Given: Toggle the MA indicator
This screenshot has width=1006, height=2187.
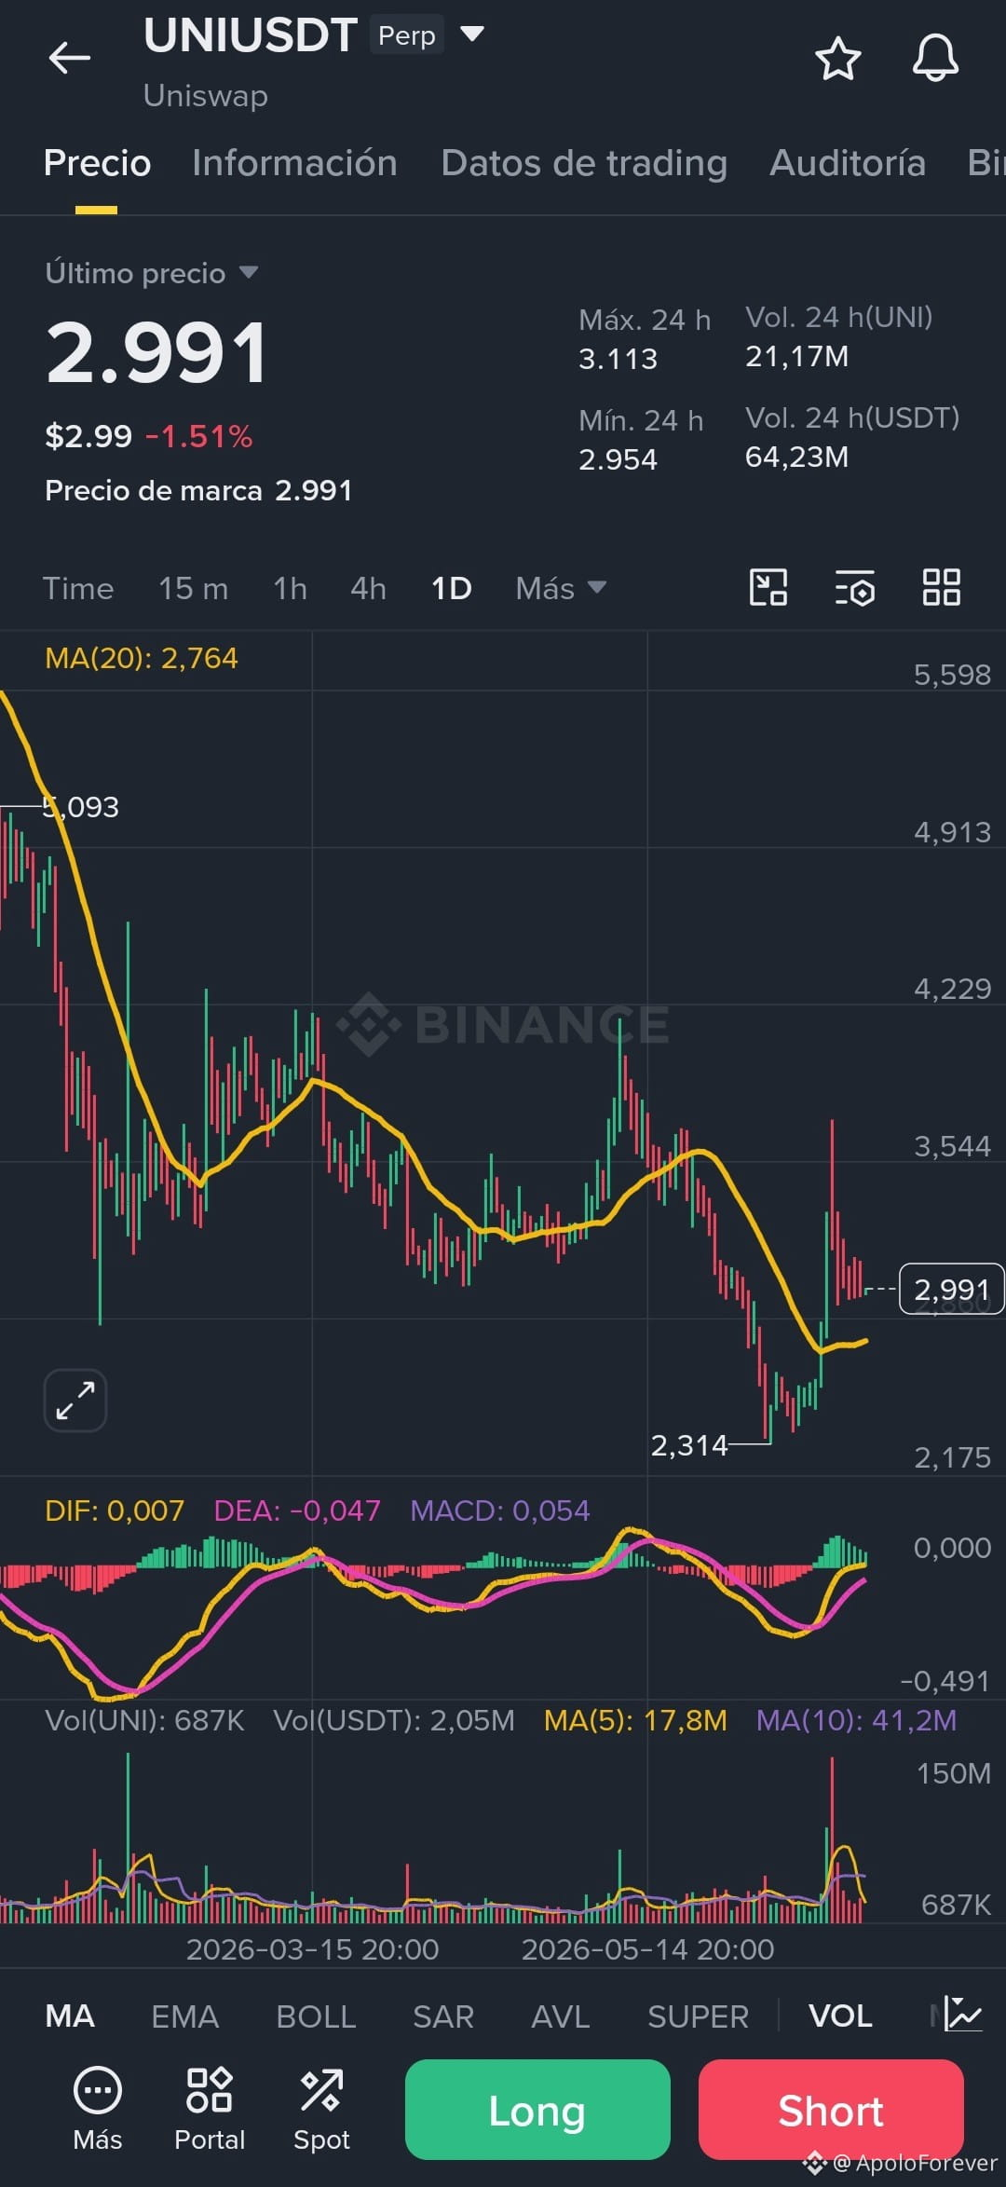Looking at the screenshot, I should (70, 2016).
